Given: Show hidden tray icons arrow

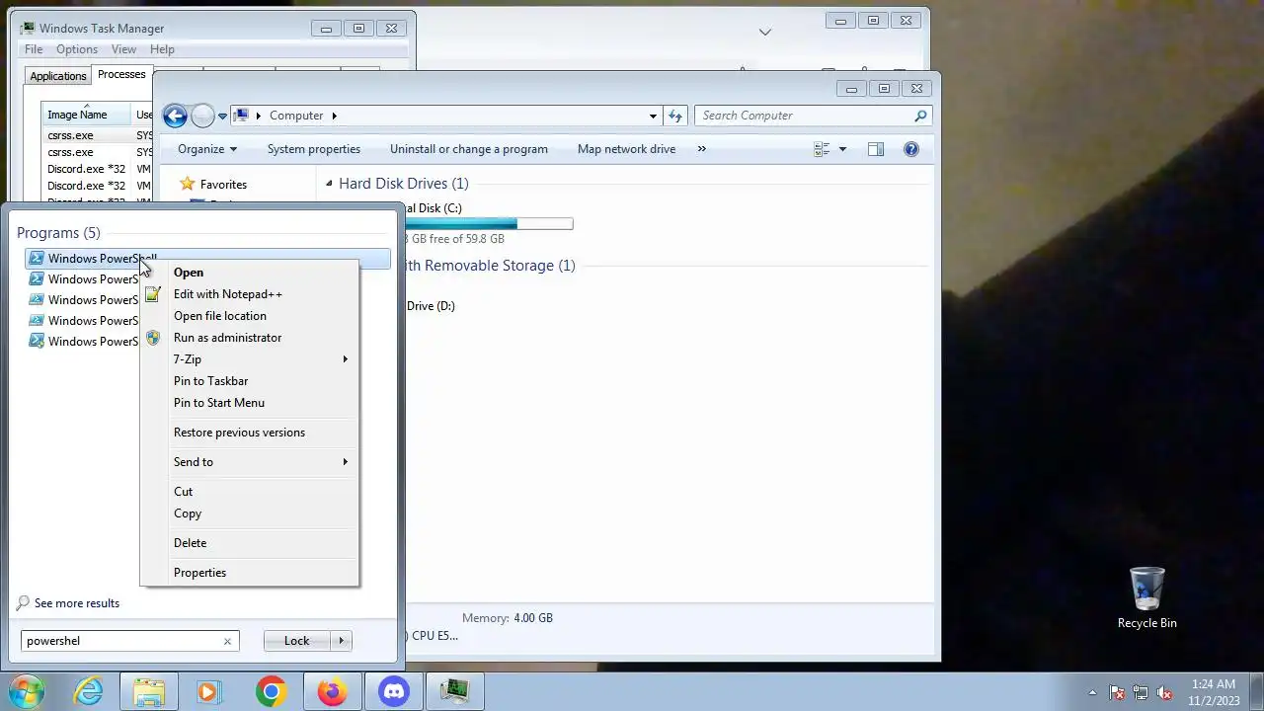Looking at the screenshot, I should point(1092,693).
